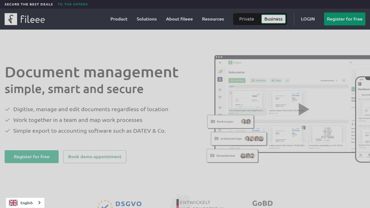Image resolution: width=370 pixels, height=208 pixels.
Task: Click the Steuerberater card
Action: point(232,156)
